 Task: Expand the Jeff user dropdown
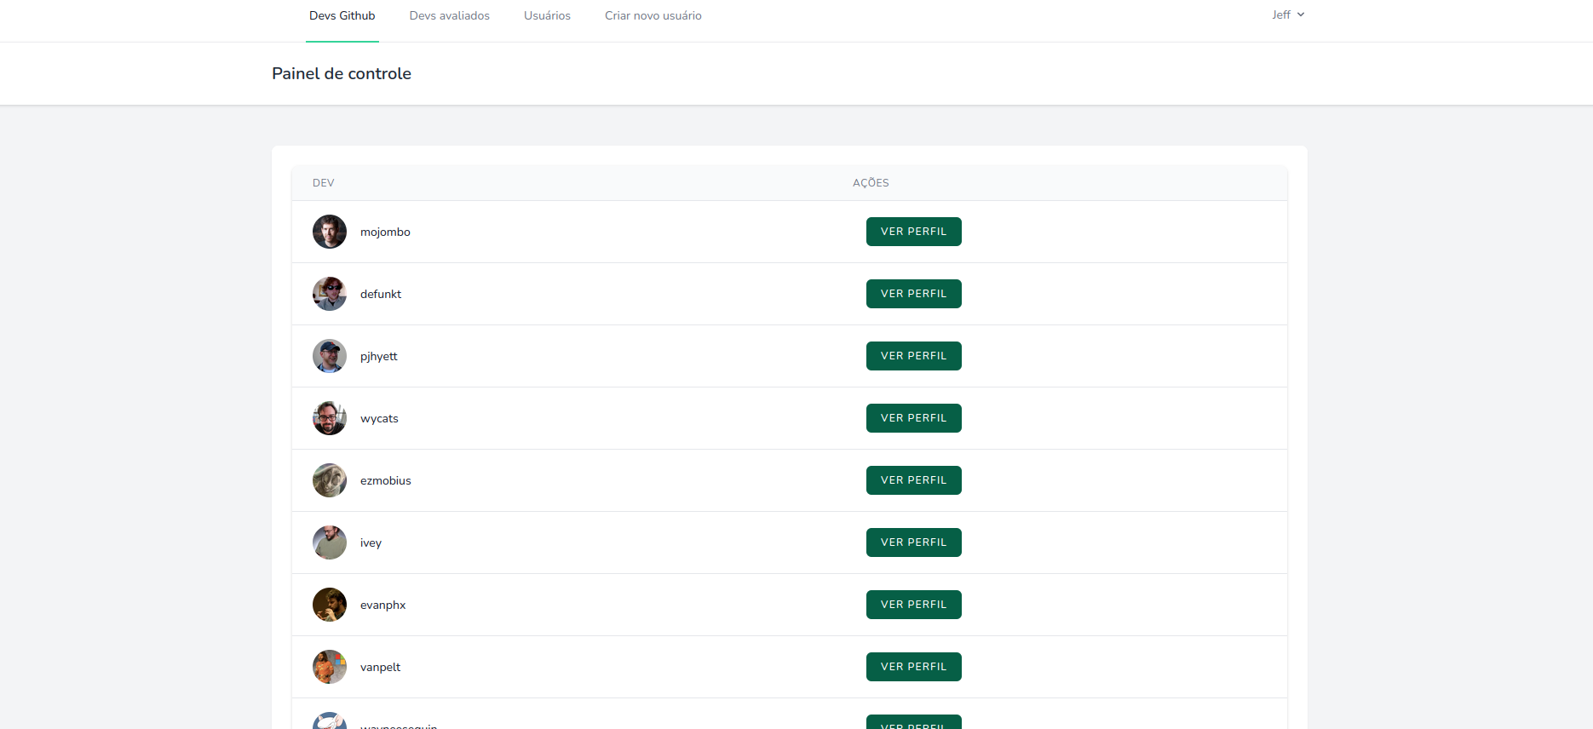pos(1288,14)
